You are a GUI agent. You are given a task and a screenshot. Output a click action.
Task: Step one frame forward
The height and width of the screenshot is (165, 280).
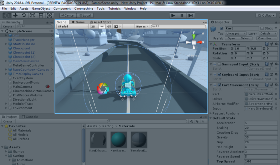pyautogui.click(x=190, y=16)
